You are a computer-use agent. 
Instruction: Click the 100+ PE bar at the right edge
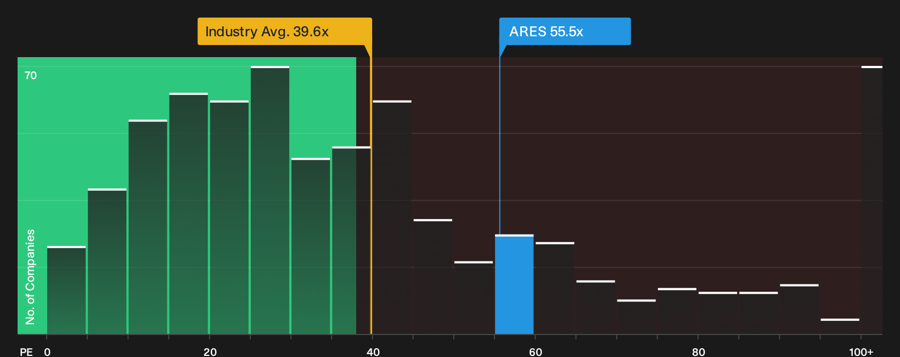pos(872,200)
